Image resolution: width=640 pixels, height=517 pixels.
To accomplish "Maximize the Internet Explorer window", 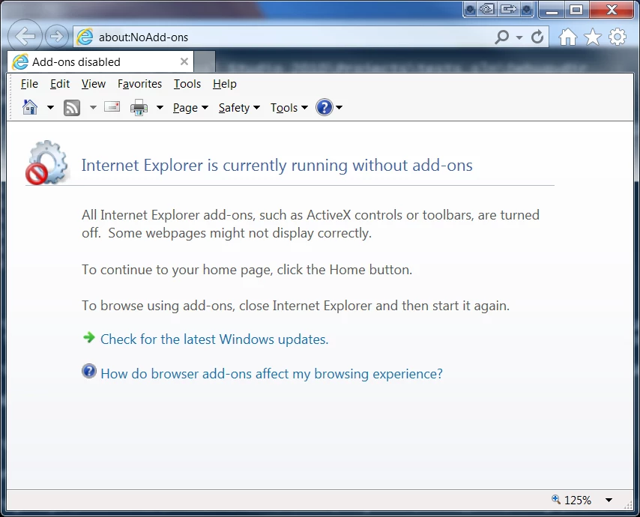I will (576, 10).
